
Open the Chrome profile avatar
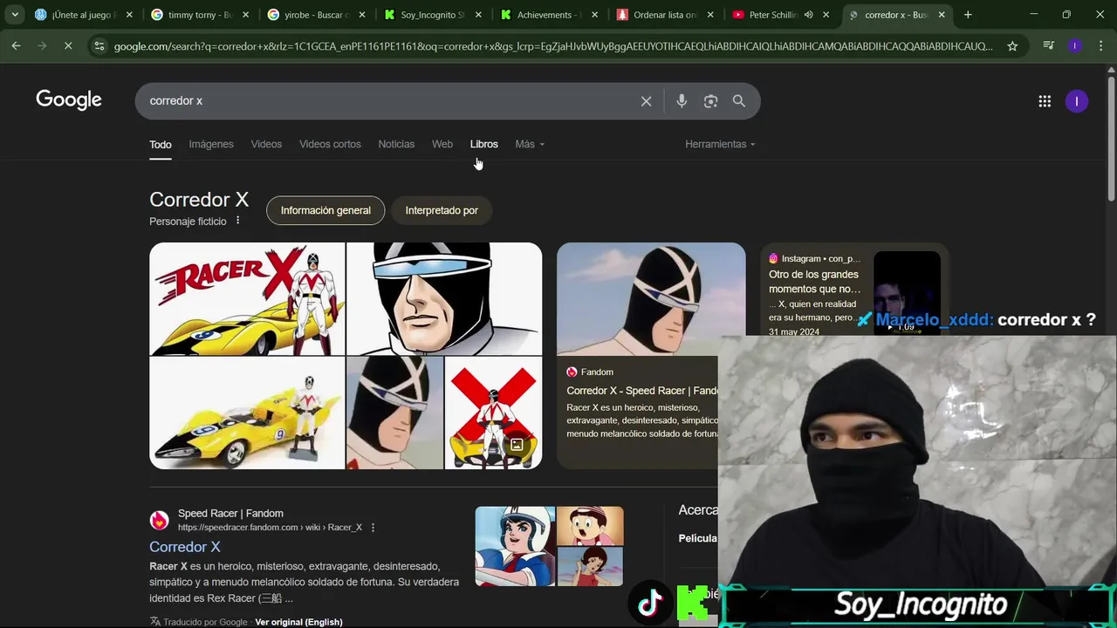(x=1074, y=45)
